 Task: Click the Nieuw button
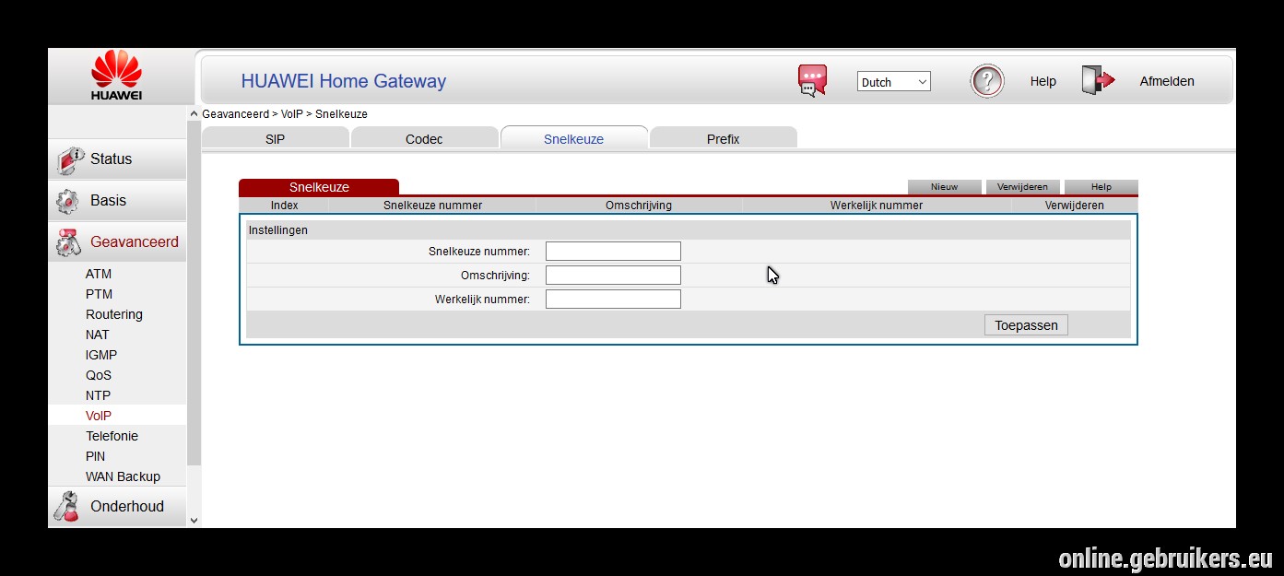944,187
